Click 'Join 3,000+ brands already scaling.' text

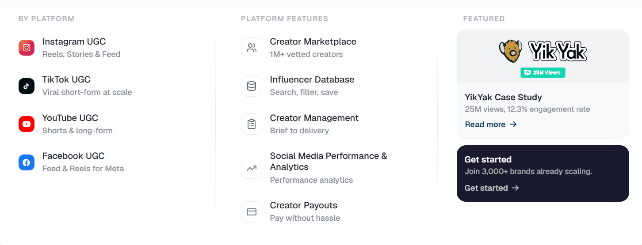pos(528,171)
